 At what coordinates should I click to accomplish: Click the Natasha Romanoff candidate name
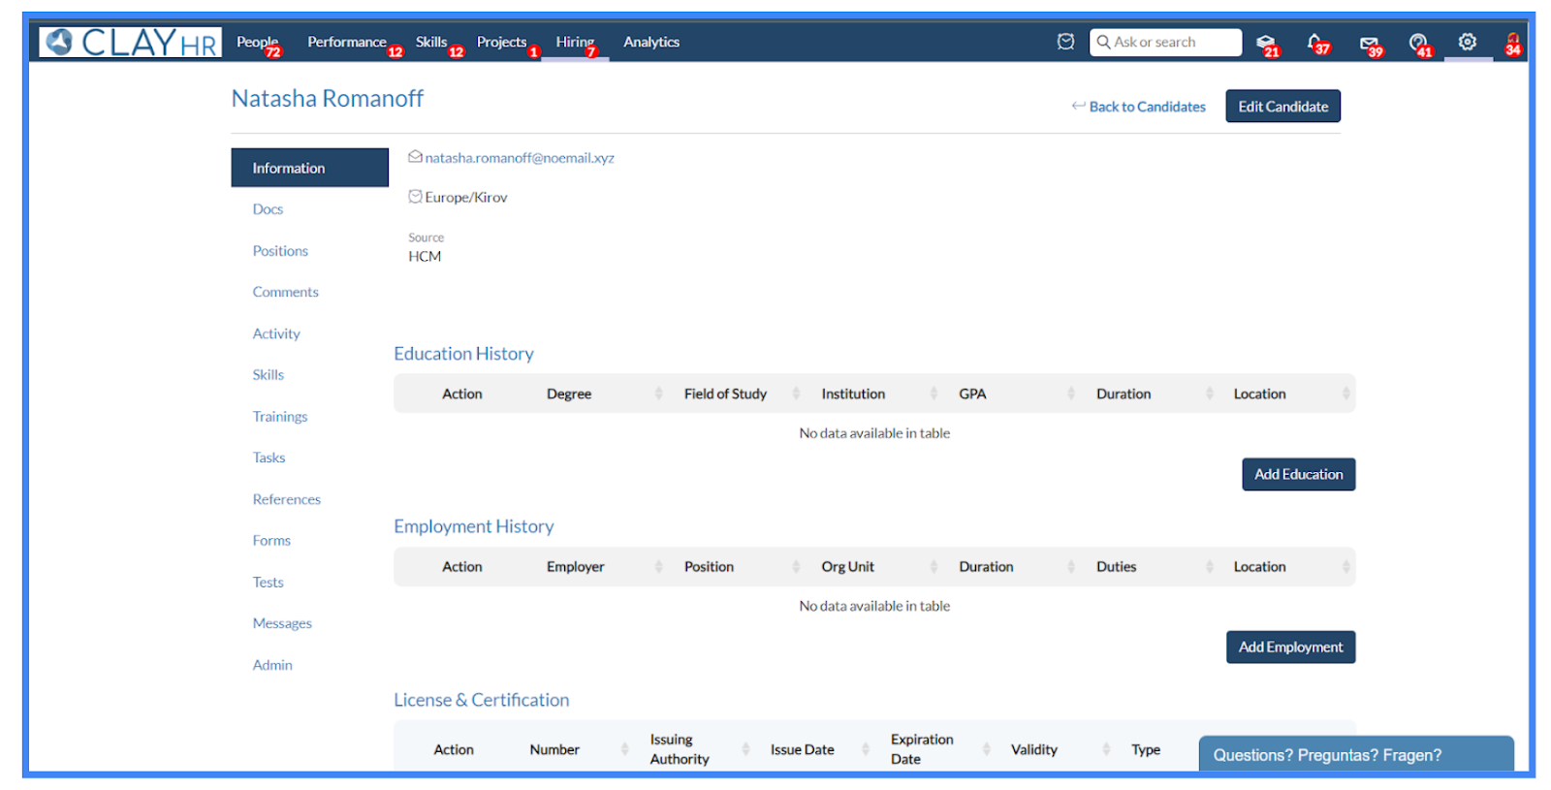(327, 99)
